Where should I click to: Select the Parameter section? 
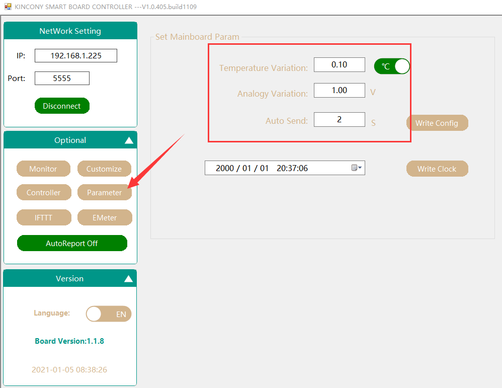pos(104,193)
